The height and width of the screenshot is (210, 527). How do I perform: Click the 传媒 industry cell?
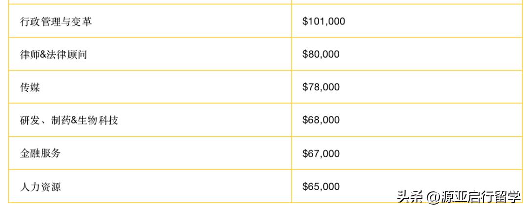point(30,87)
